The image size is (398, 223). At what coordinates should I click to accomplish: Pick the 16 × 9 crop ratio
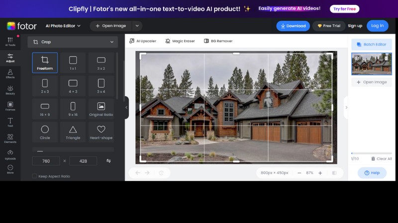45,109
